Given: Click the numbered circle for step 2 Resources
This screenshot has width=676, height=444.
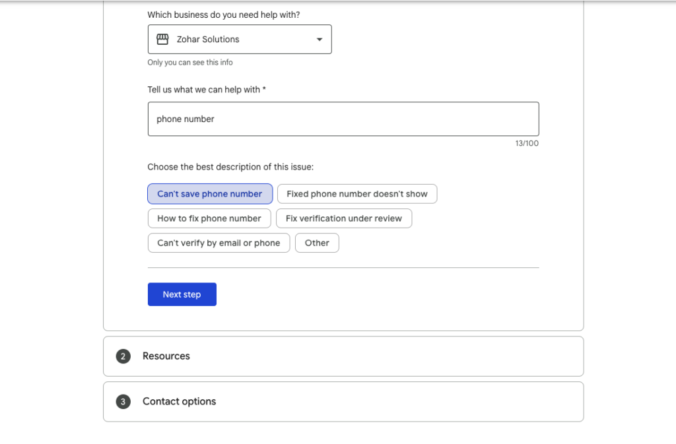Looking at the screenshot, I should click(x=123, y=356).
